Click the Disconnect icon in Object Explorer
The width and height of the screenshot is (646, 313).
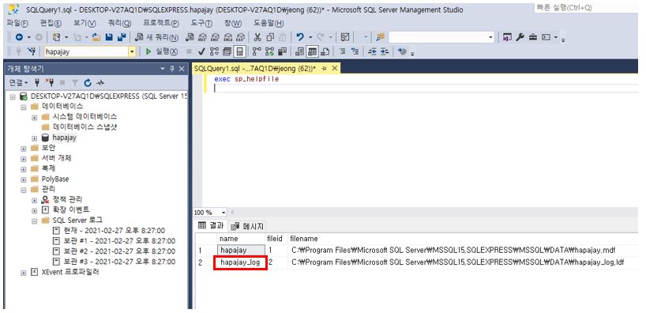tap(50, 82)
